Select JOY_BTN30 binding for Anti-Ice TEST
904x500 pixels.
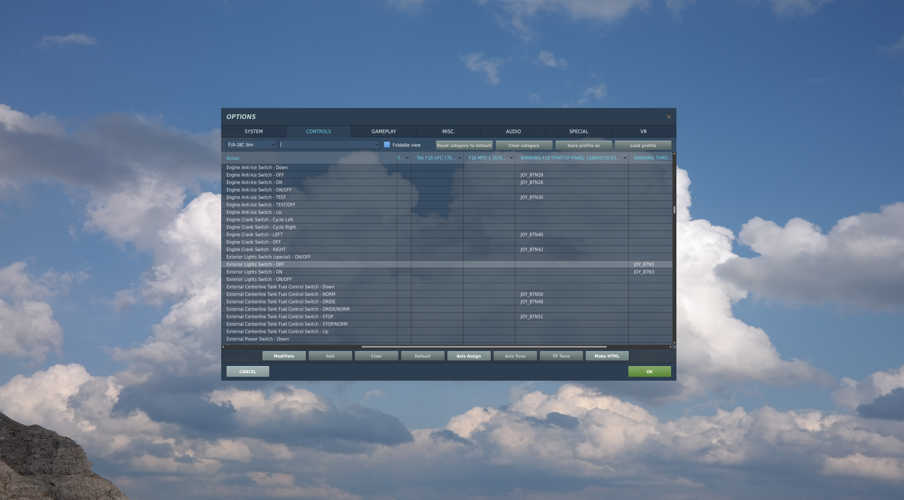point(532,197)
